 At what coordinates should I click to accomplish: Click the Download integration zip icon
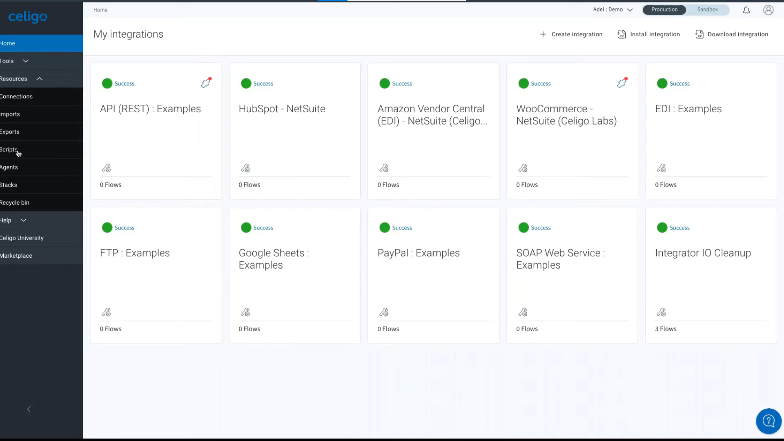click(699, 34)
